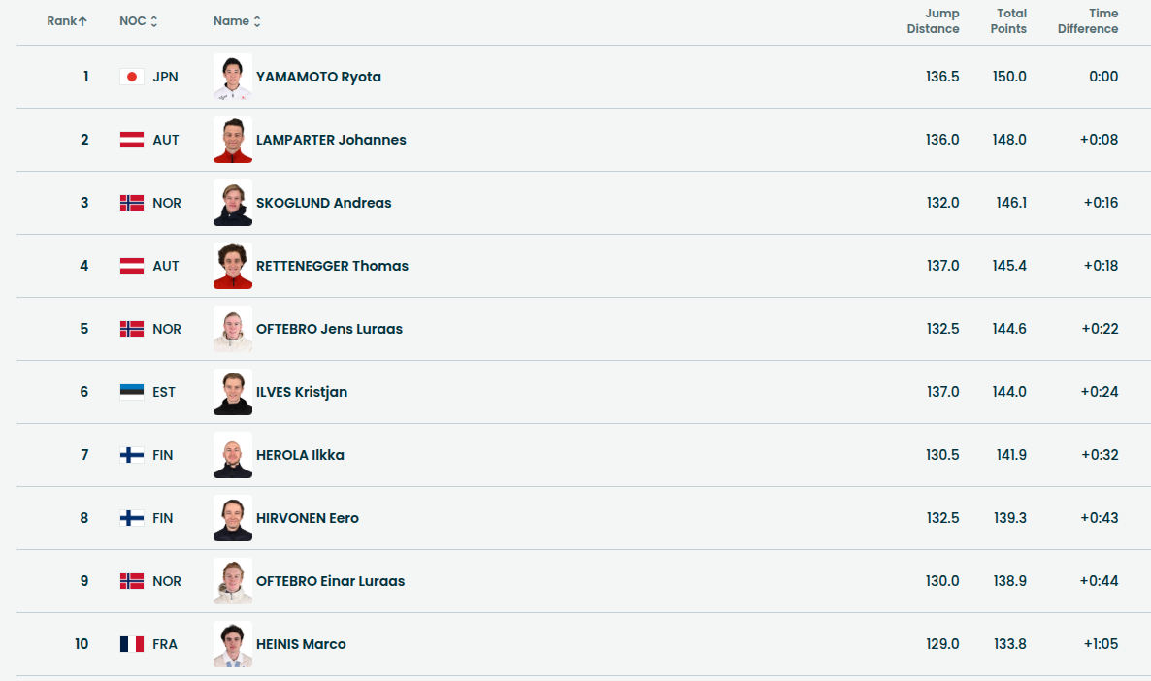Image resolution: width=1151 pixels, height=681 pixels.
Task: Click the Jump Distance column header
Action: (x=933, y=21)
